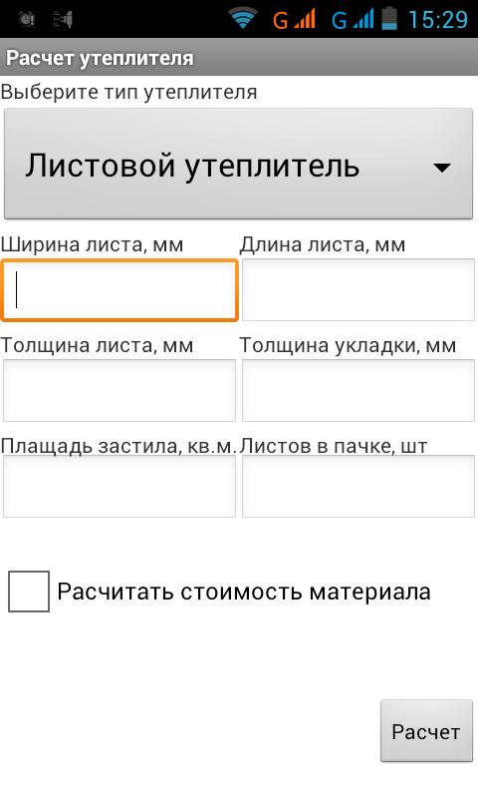Focus the Ширина листа, мм input field
Image resolution: width=478 pixels, height=798 pixels.
tap(119, 290)
